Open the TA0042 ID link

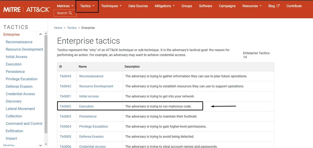click(65, 86)
